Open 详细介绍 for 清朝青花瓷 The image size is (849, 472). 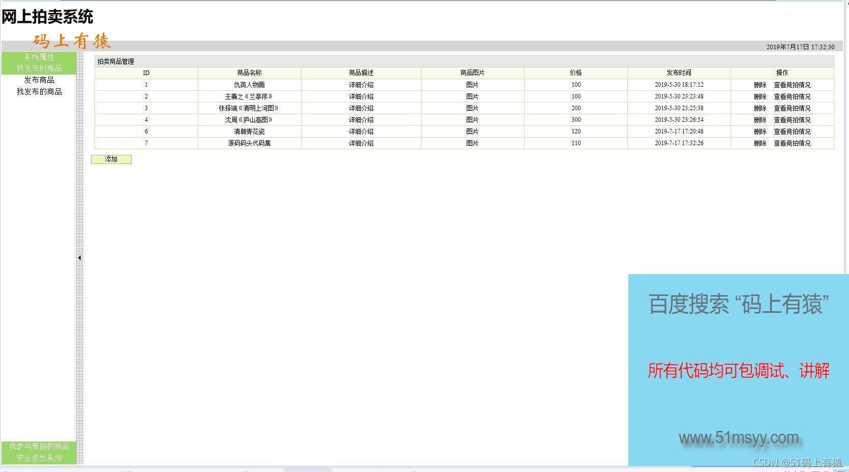point(361,132)
